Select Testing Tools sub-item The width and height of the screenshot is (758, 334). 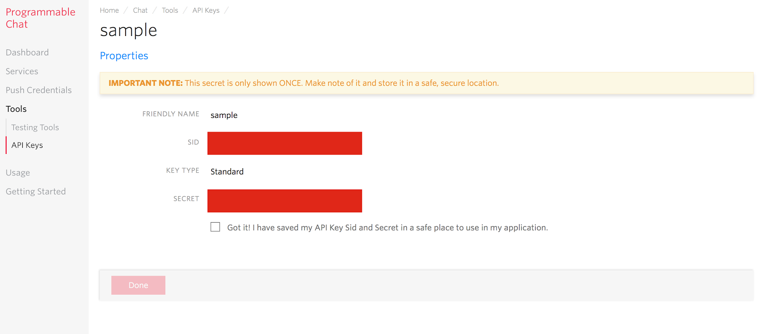[x=35, y=127]
